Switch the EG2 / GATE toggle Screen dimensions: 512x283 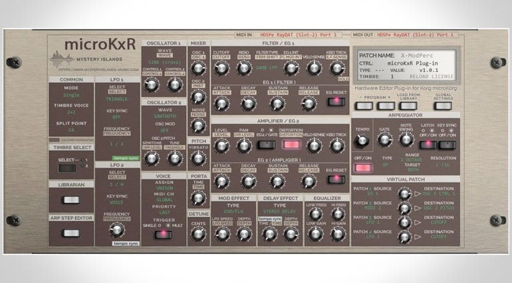pos(267,144)
